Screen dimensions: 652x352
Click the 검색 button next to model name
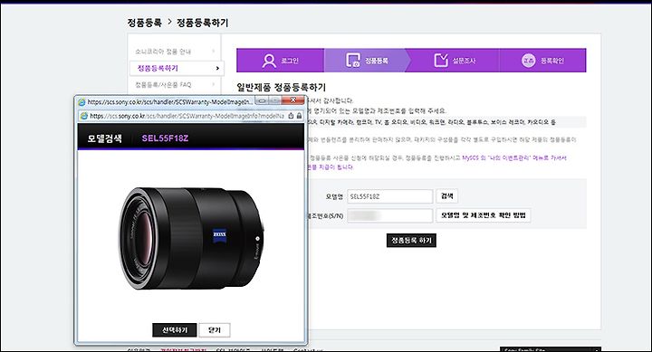[447, 195]
